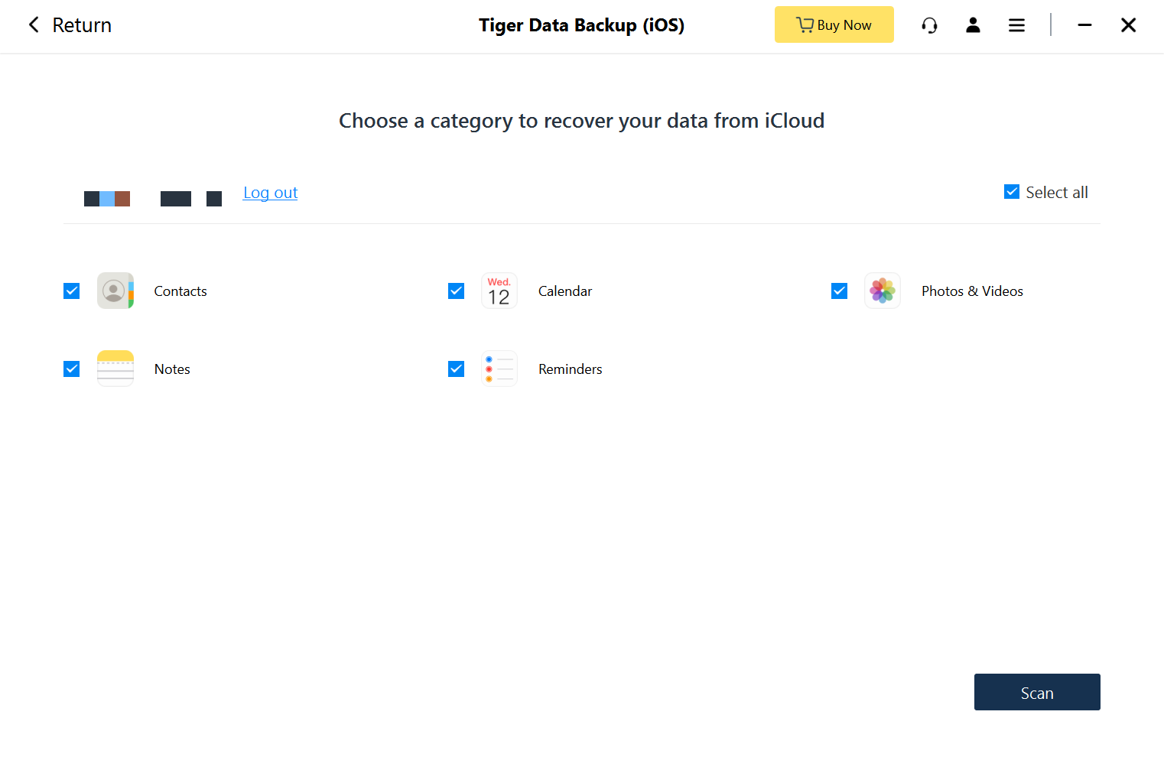
Task: Click the Photos & Videos icon
Action: 883,291
